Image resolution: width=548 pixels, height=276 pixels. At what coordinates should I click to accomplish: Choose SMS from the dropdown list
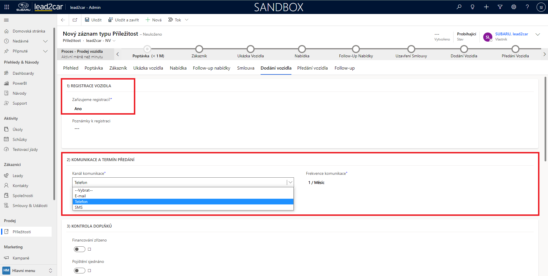[x=79, y=207]
